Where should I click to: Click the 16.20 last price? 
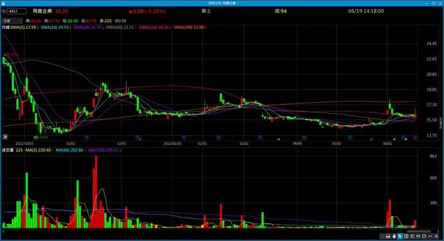(x=61, y=11)
